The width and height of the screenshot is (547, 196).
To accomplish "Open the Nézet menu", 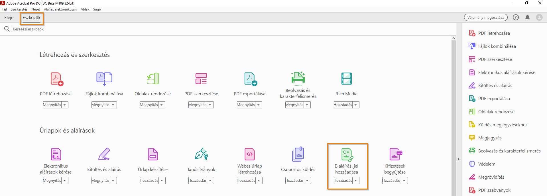I will (x=36, y=9).
